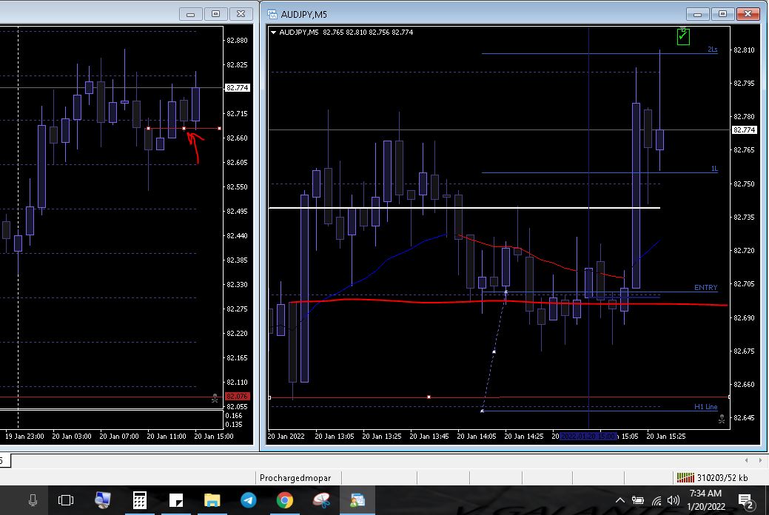Image resolution: width=769 pixels, height=515 pixels.
Task: Click the green checkmark clipboard icon on chart
Action: [x=683, y=36]
